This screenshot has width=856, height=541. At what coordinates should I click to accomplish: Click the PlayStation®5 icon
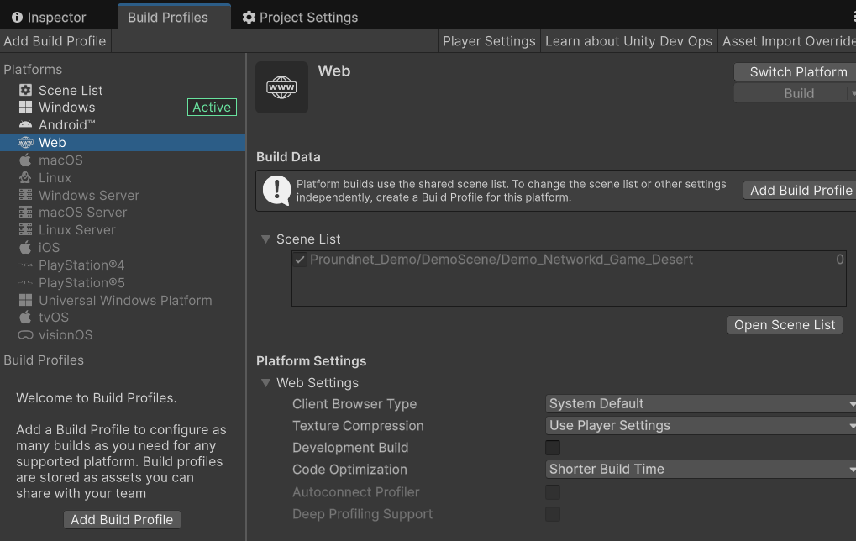25,283
